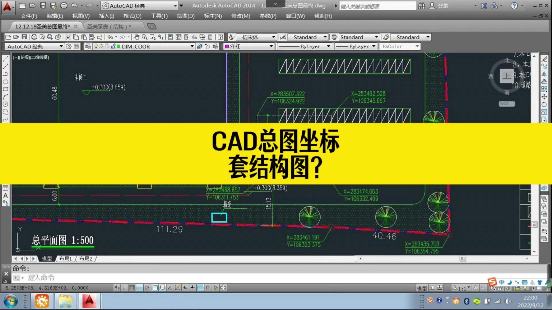
Task: Click the Plot printer icon
Action: [34, 37]
